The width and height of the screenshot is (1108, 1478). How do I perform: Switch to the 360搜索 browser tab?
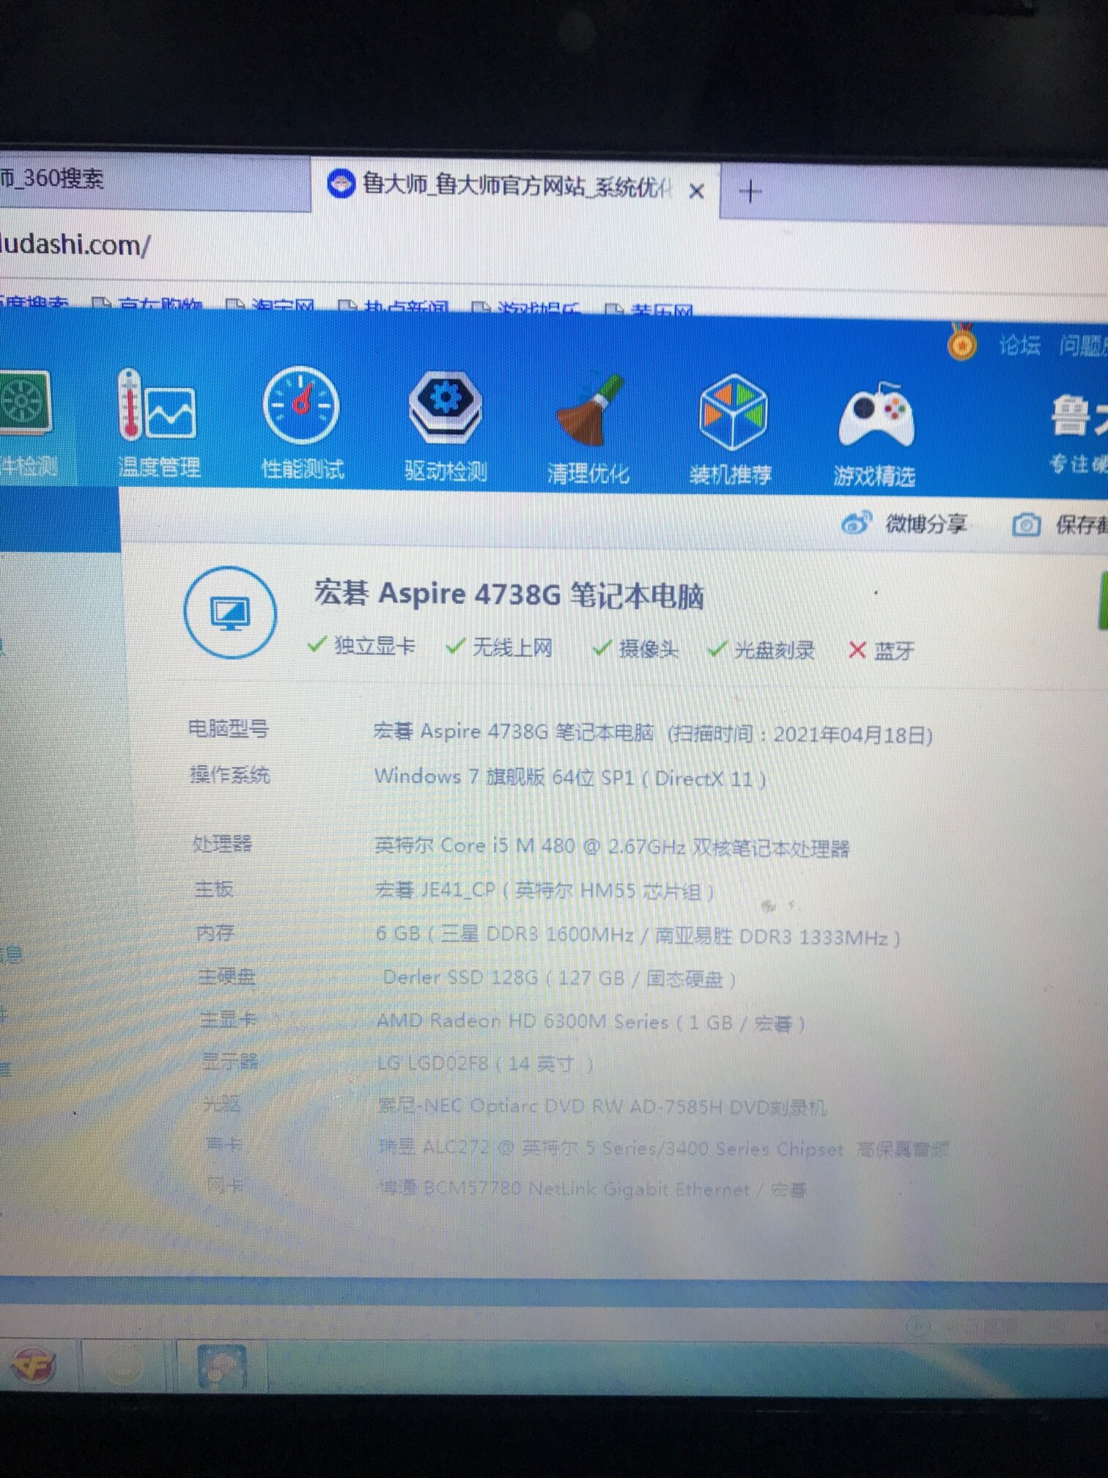(x=147, y=181)
